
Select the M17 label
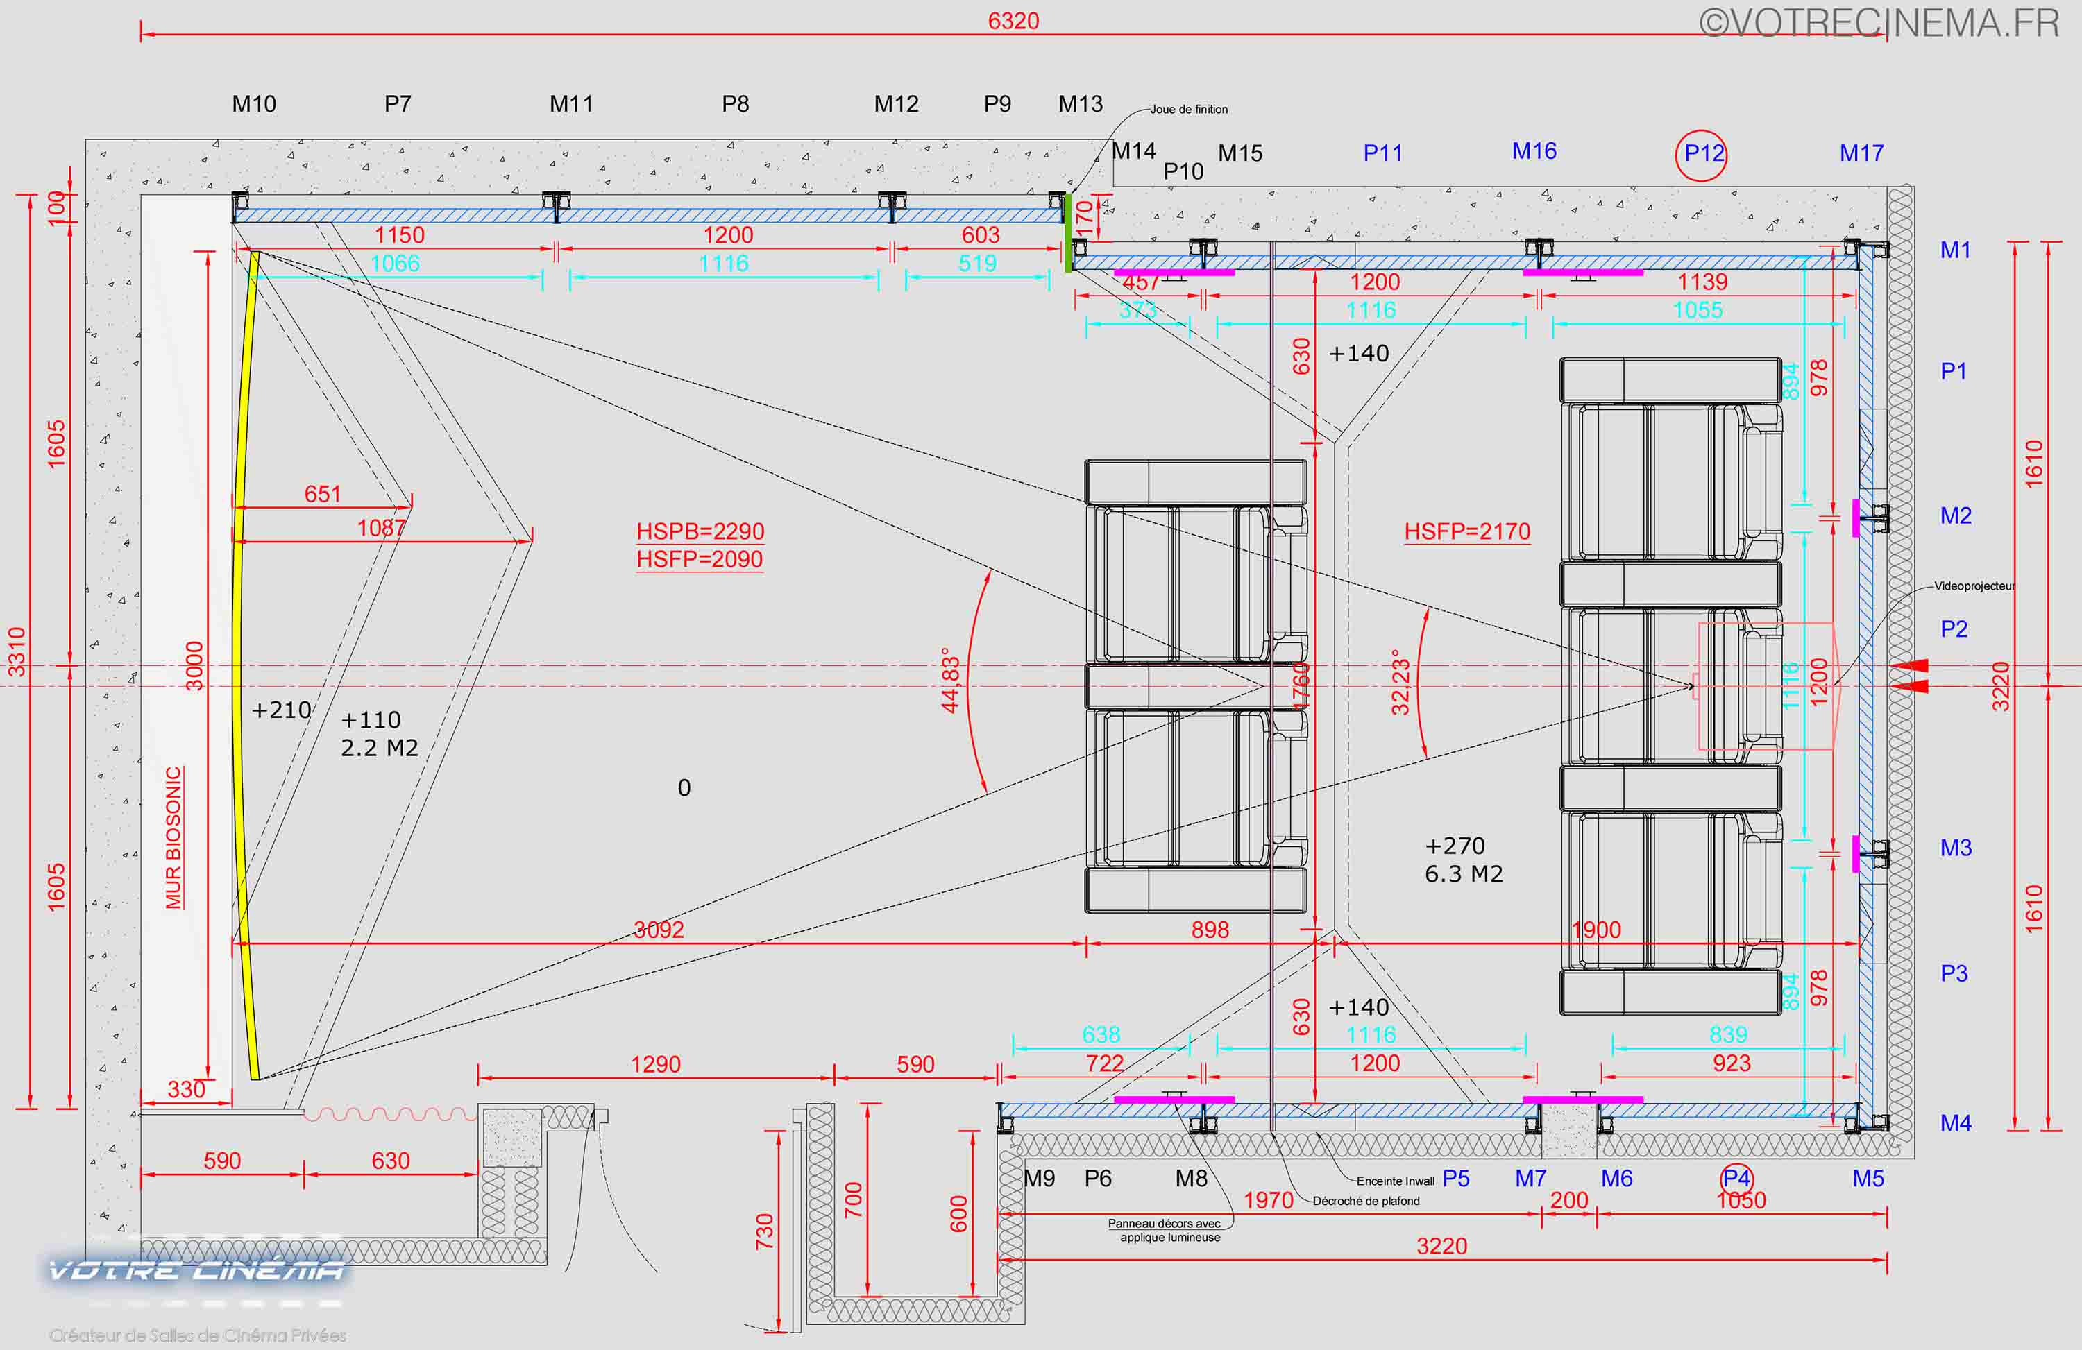(x=1861, y=153)
